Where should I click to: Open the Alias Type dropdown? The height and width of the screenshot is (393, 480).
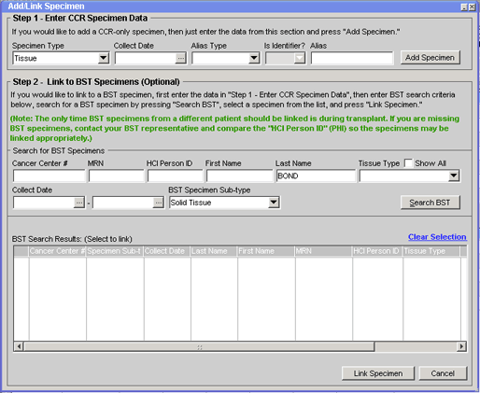254,58
